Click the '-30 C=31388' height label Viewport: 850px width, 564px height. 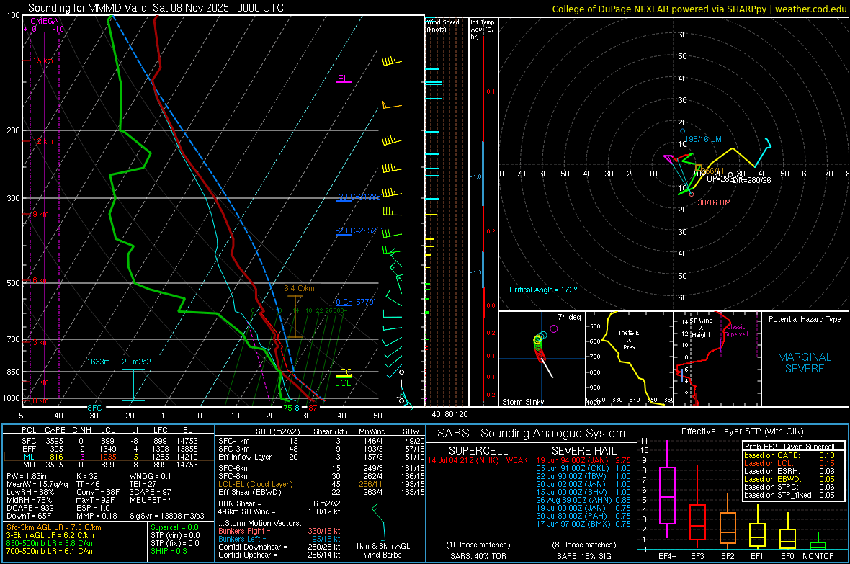coord(358,197)
